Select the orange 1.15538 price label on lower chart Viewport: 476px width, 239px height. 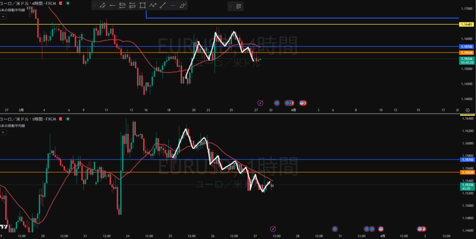(466, 173)
